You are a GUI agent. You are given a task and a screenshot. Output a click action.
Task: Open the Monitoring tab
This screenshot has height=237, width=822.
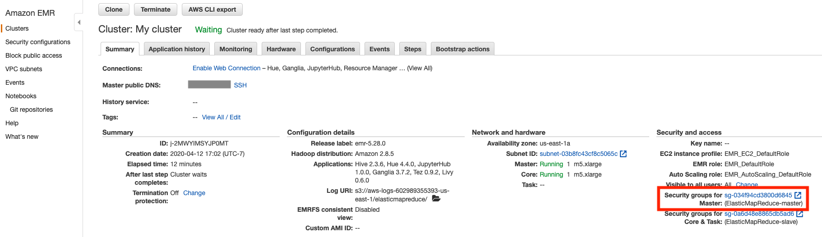236,49
